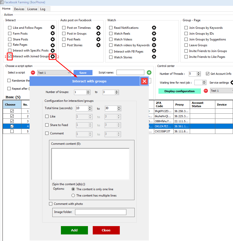
Task: Add new script with green plus icon
Action: pos(149,73)
